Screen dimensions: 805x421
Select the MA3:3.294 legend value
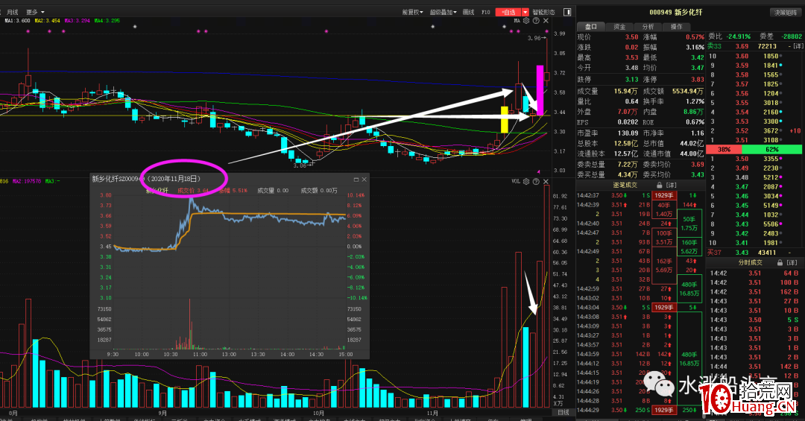coord(77,21)
